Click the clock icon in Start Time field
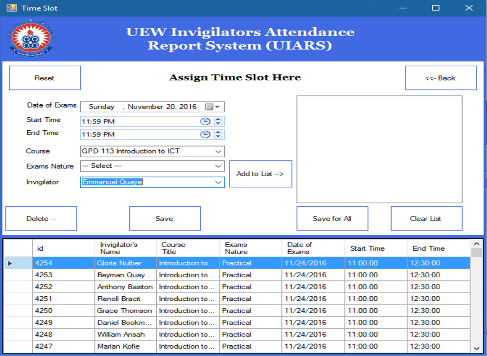 (x=206, y=121)
